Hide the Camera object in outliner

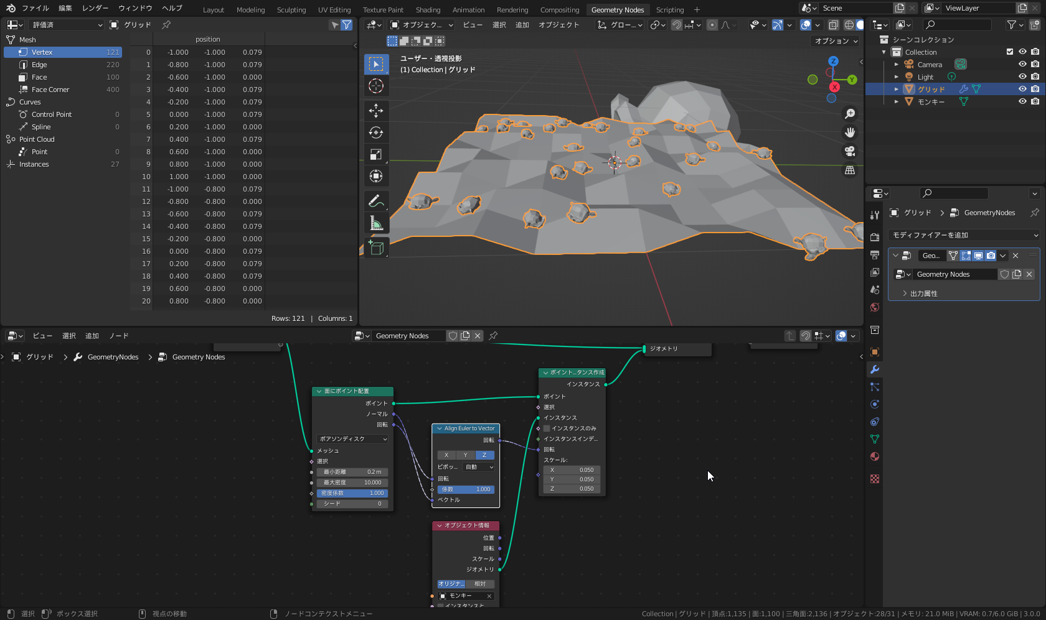tap(1022, 64)
